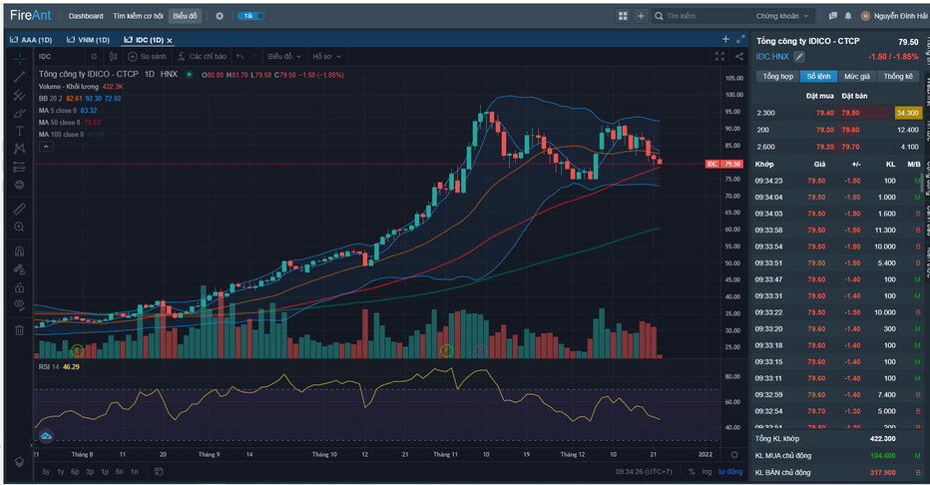Pick the ruler measure tool
The image size is (930, 485).
coord(19,209)
